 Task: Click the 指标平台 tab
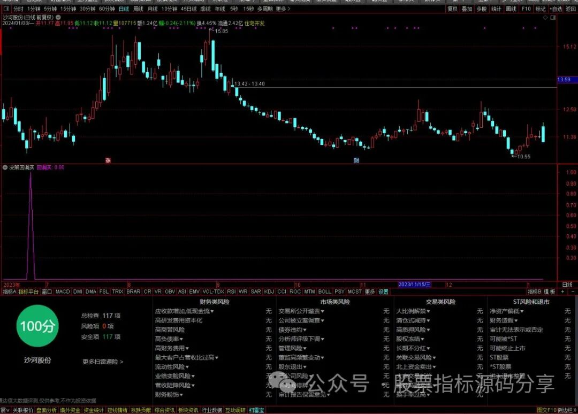pyautogui.click(x=28, y=292)
